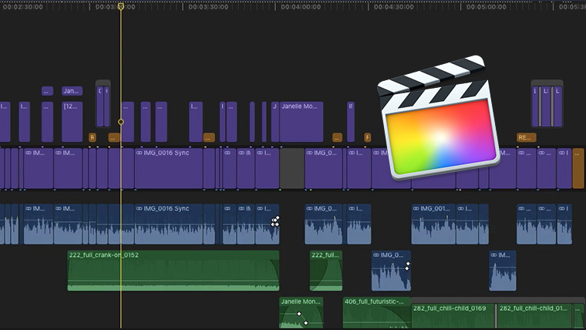Image resolution: width=586 pixels, height=330 pixels.
Task: Click the lower keyframe on the Janelle Mon... audio clip
Action: pos(305,323)
